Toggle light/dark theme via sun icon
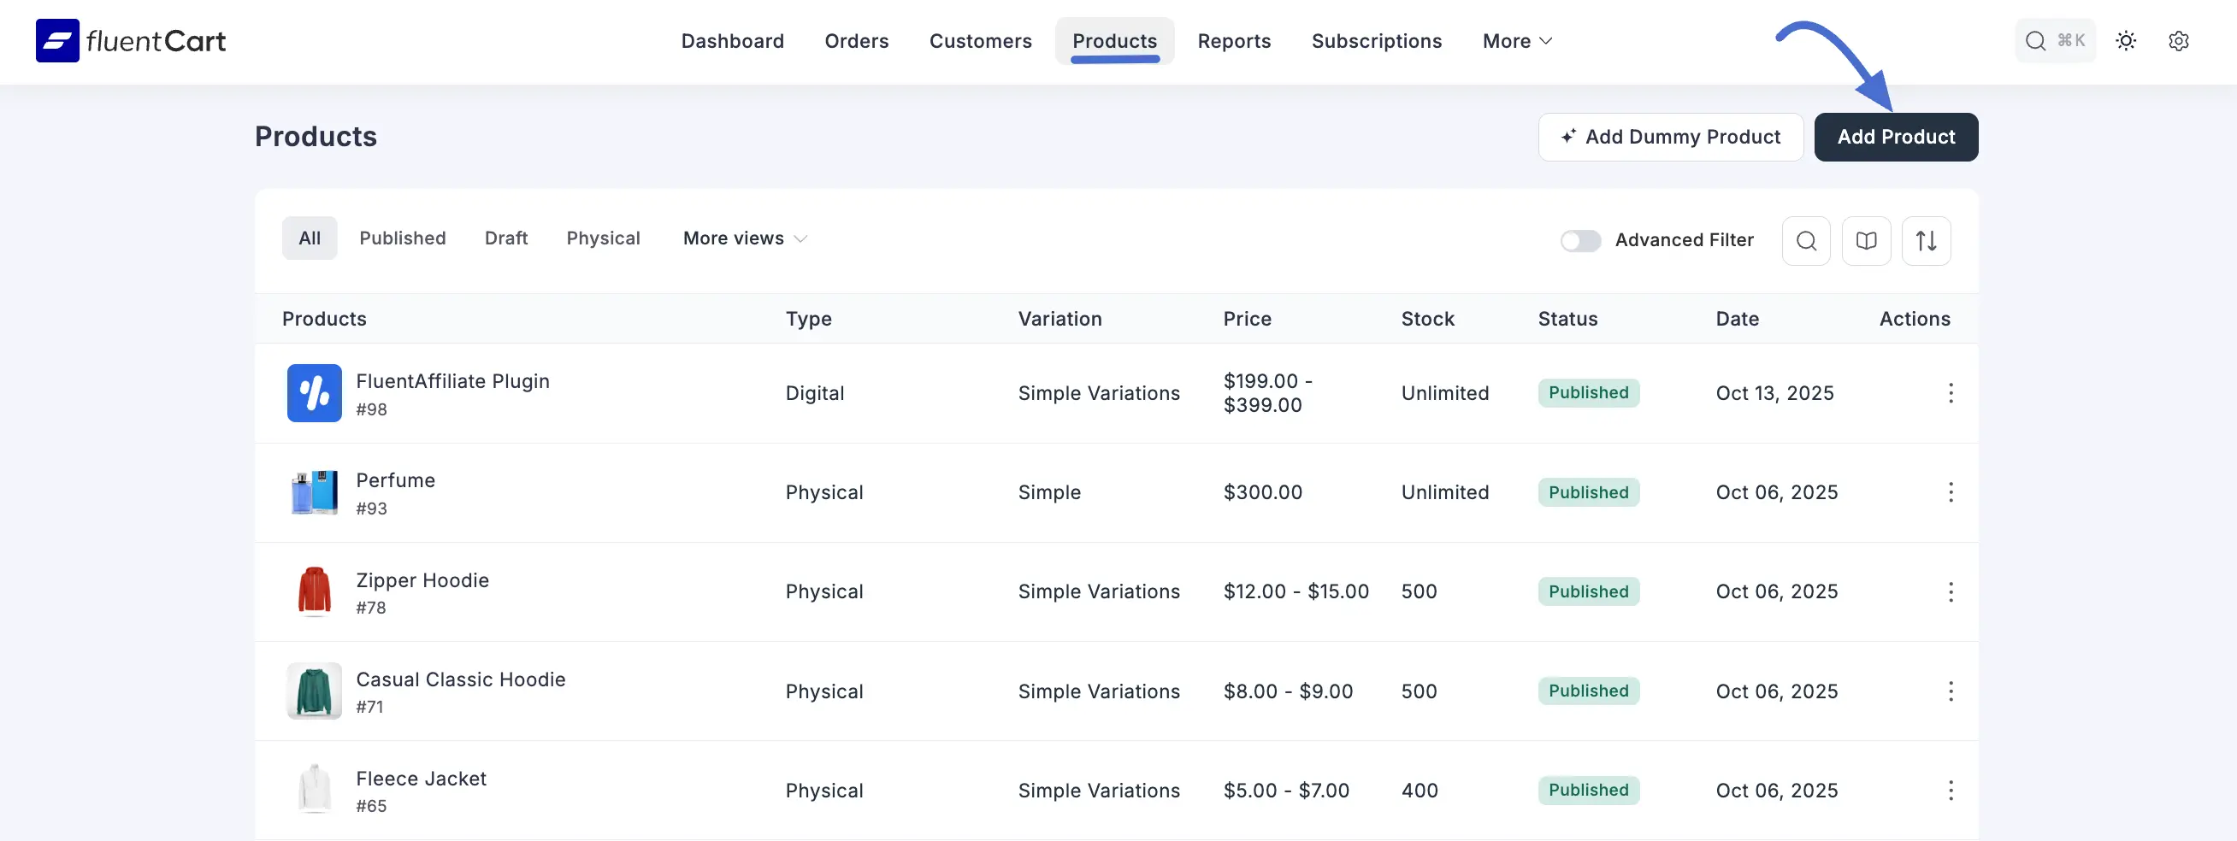Screen dimensions: 2237x841 click(2126, 41)
